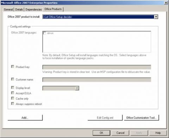The width and height of the screenshot is (169, 138).
Task: Open Help with the Help button
Action: click(158, 133)
